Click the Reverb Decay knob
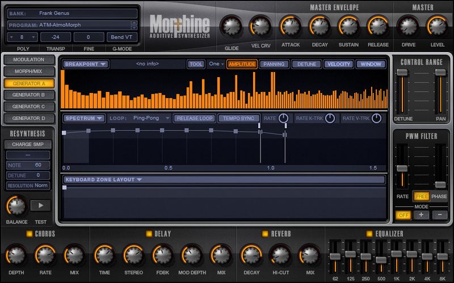The image size is (454, 283). (x=251, y=255)
